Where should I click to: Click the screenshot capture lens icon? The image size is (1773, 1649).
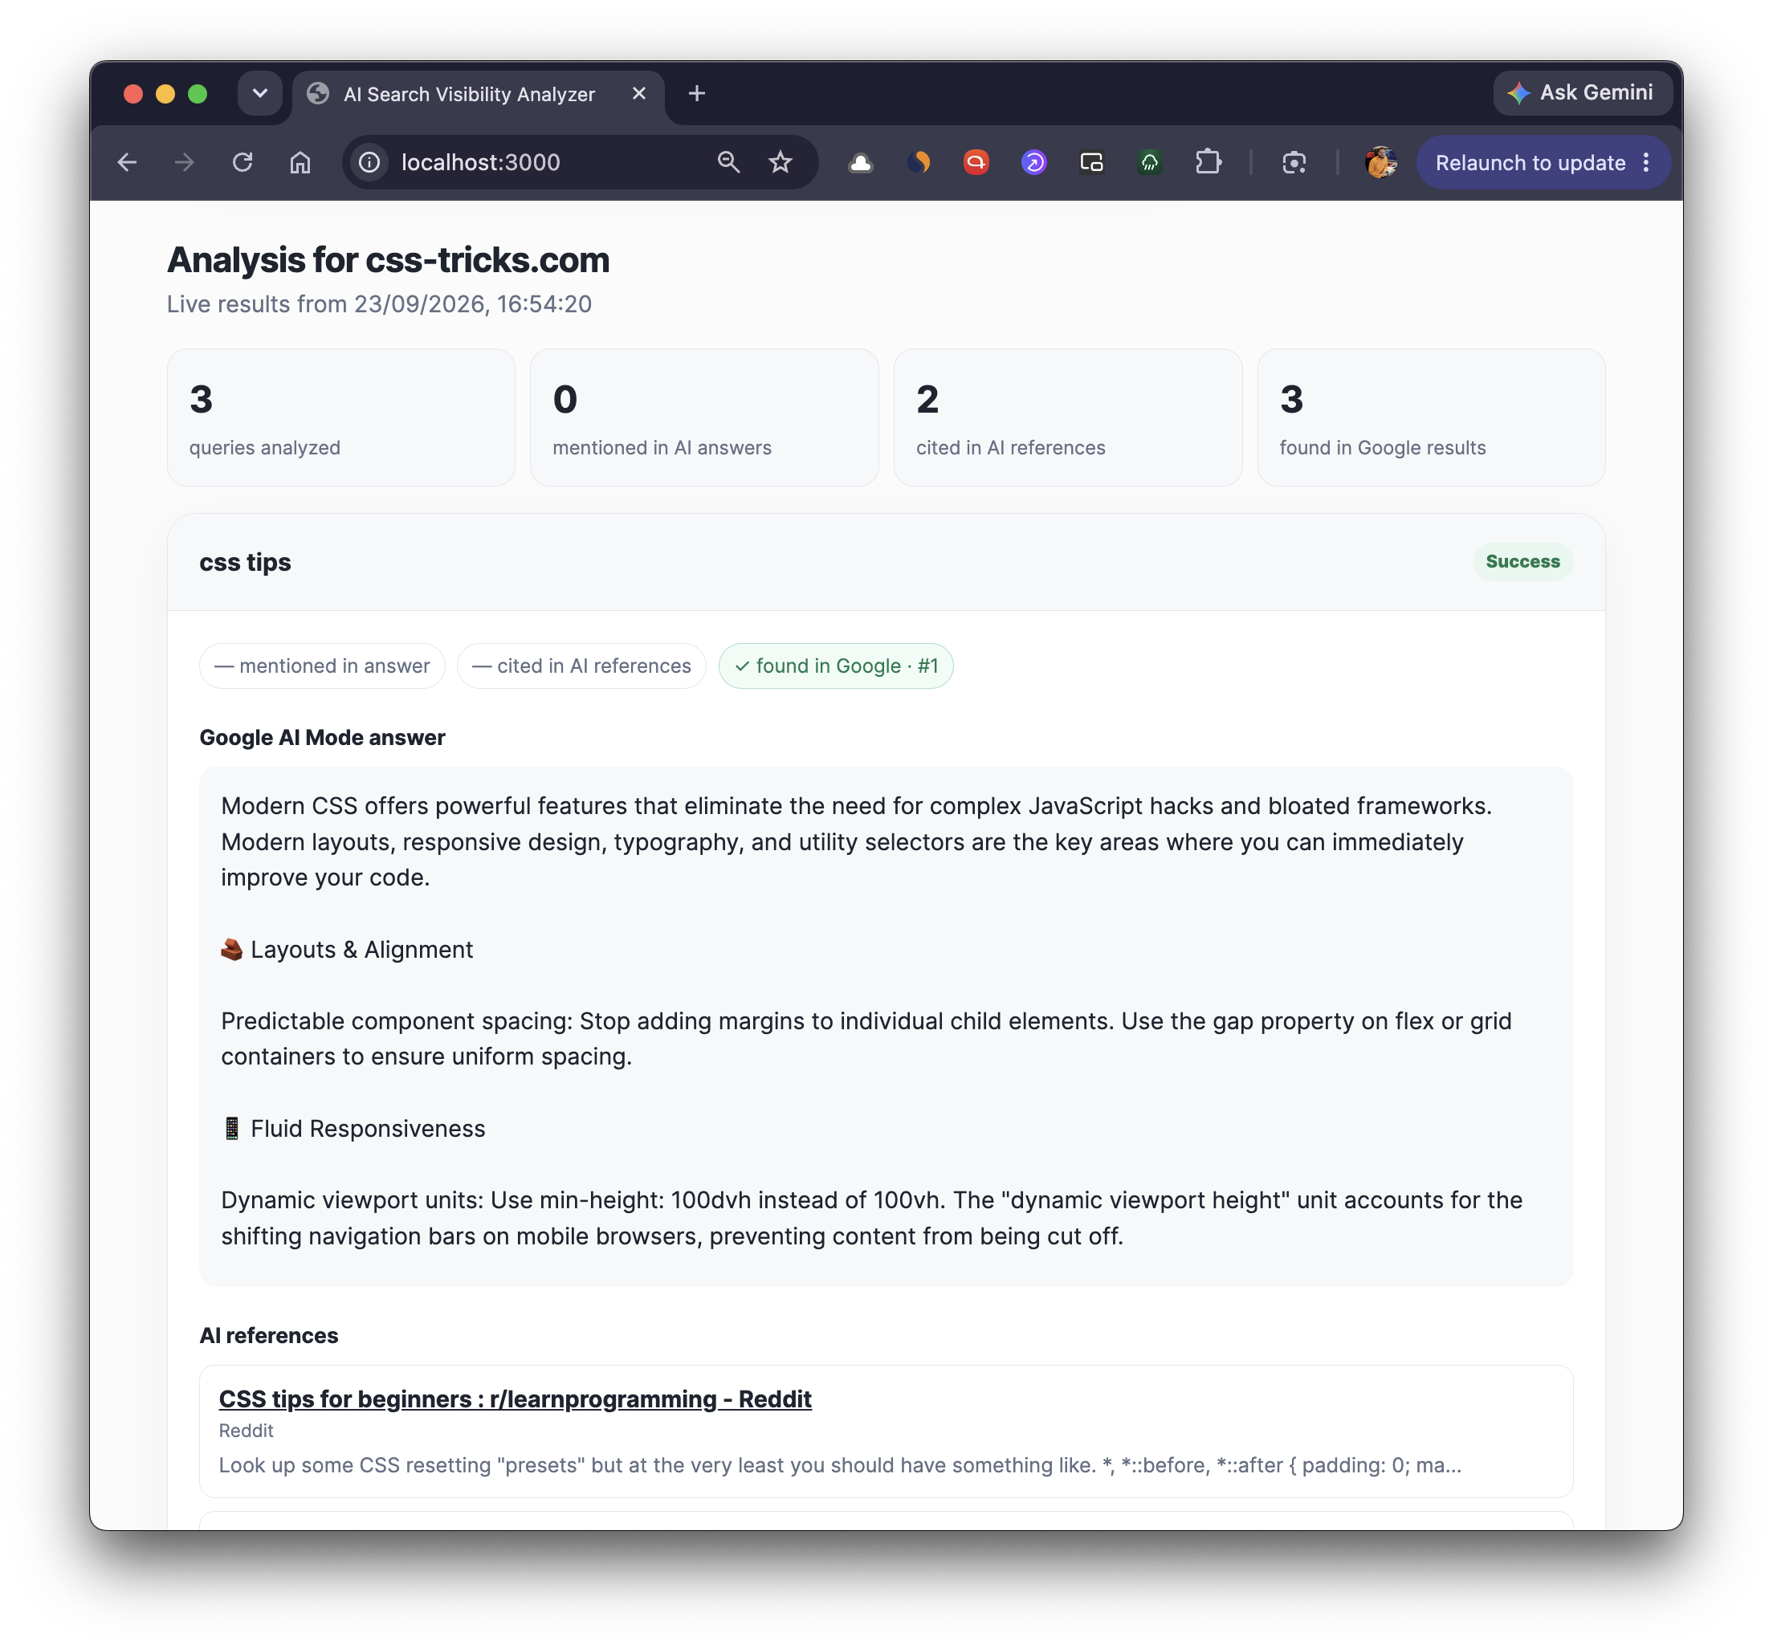(1294, 162)
